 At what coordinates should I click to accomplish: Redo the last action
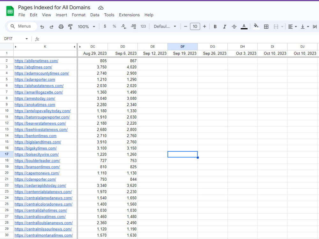pyautogui.click(x=51, y=26)
